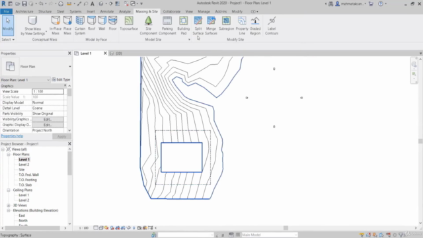
Task: Open the File menu tab
Action: point(7,12)
